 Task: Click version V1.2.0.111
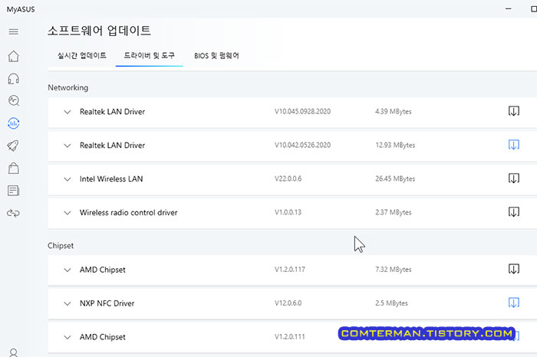click(290, 337)
